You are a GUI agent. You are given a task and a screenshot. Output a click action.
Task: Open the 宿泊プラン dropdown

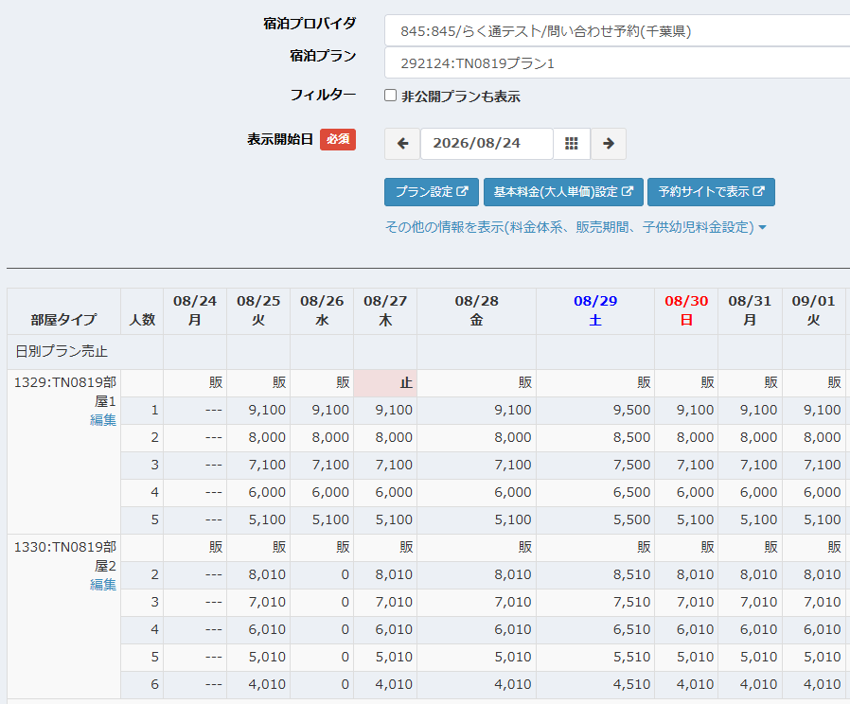tap(617, 63)
